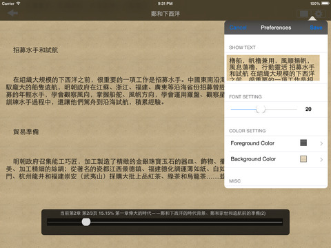Tap the rectangle icon beside the gear
Screen dimensions: 331x248
coord(303,14)
